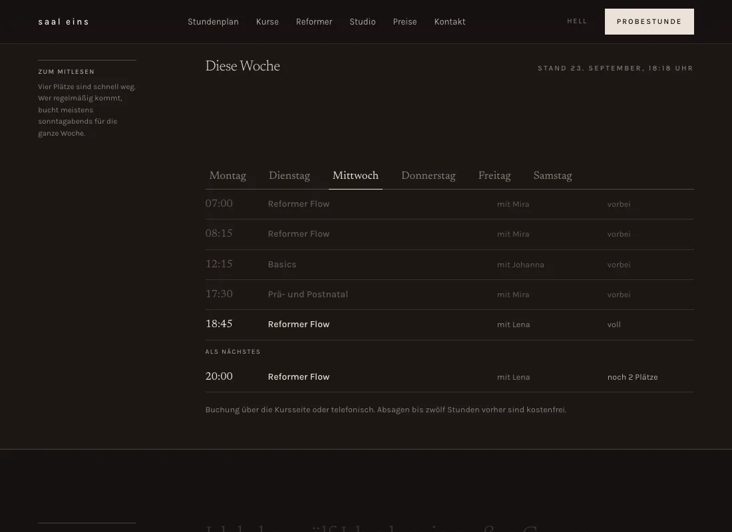The height and width of the screenshot is (532, 732).
Task: Click 'mit Mira' in the 17:30 row
Action: pyautogui.click(x=513, y=295)
